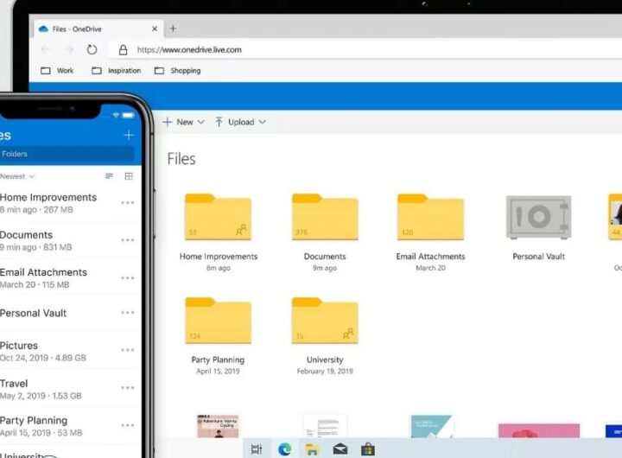Launch Microsoft Store from taskbar
This screenshot has height=458, width=622.
tap(367, 448)
